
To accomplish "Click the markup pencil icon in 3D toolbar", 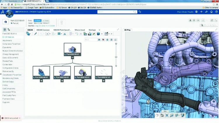I will coord(182,115).
